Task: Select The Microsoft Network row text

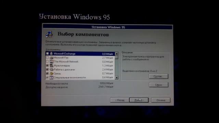Action: click(x=66, y=61)
